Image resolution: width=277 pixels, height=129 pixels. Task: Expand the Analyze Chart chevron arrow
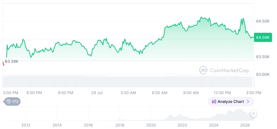248,101
